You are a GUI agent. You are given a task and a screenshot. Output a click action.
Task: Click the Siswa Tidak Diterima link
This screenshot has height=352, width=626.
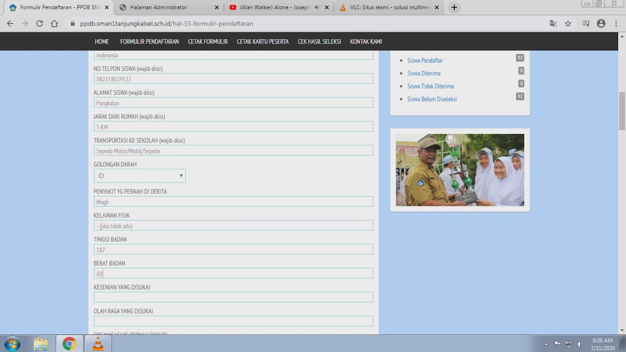coord(431,86)
